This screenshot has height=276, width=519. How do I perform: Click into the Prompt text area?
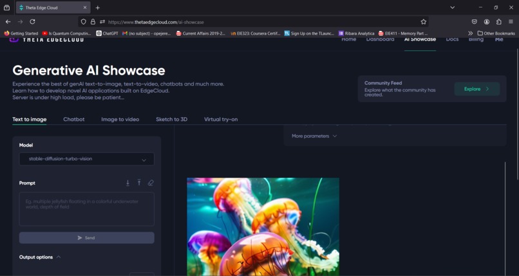pyautogui.click(x=87, y=209)
